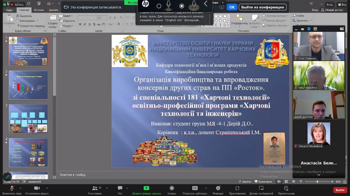Select slide 4 thumbnail
The image size is (350, 196).
pyautogui.click(x=28, y=153)
